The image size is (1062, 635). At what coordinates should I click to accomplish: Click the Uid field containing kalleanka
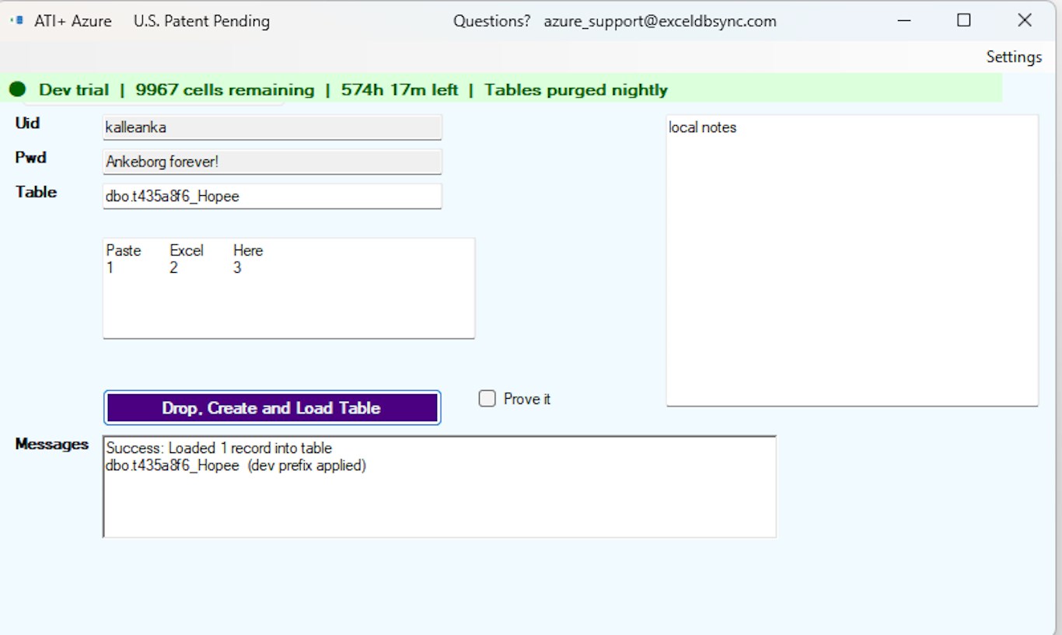point(272,127)
